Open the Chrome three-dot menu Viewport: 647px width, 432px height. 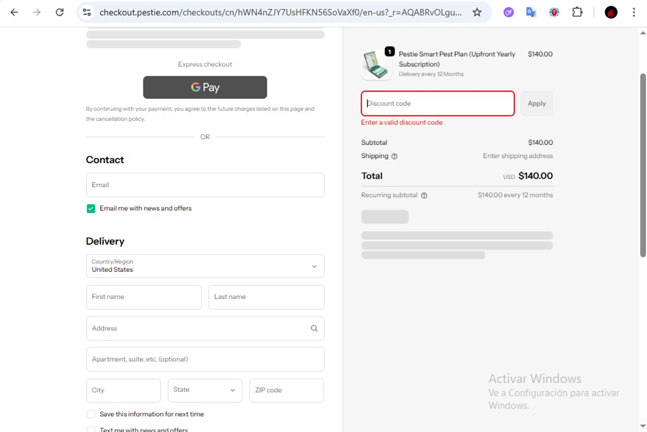pyautogui.click(x=634, y=12)
